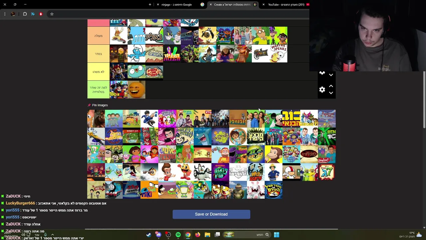Select the white Rabbids thumbnail
Image resolution: width=426 pixels, height=240 pixels.
tap(256, 190)
